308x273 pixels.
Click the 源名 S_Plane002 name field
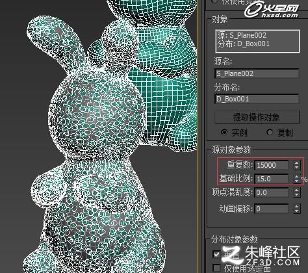pos(257,73)
